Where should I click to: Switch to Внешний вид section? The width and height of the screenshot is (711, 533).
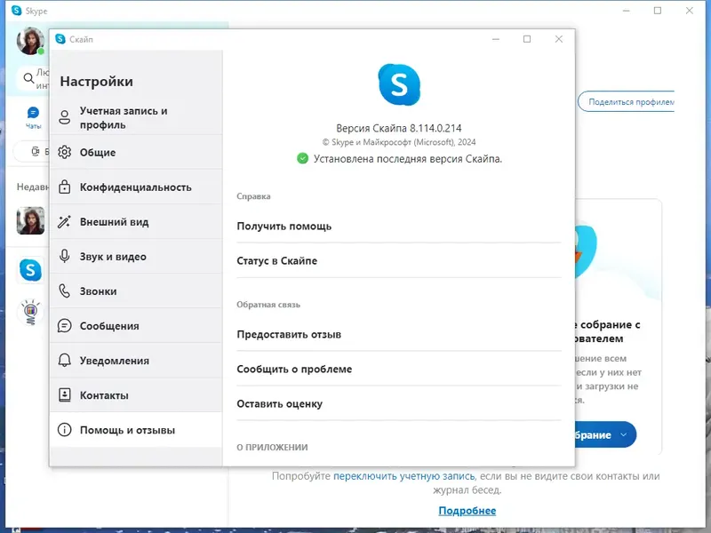(x=136, y=221)
